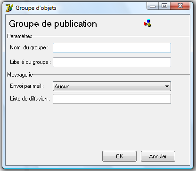The height and width of the screenshot is (171, 196).
Task: Click into the Libellé du groupe field
Action: click(112, 62)
